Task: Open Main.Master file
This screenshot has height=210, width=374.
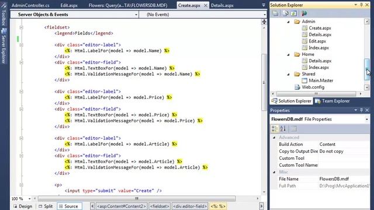Action: tap(321, 80)
